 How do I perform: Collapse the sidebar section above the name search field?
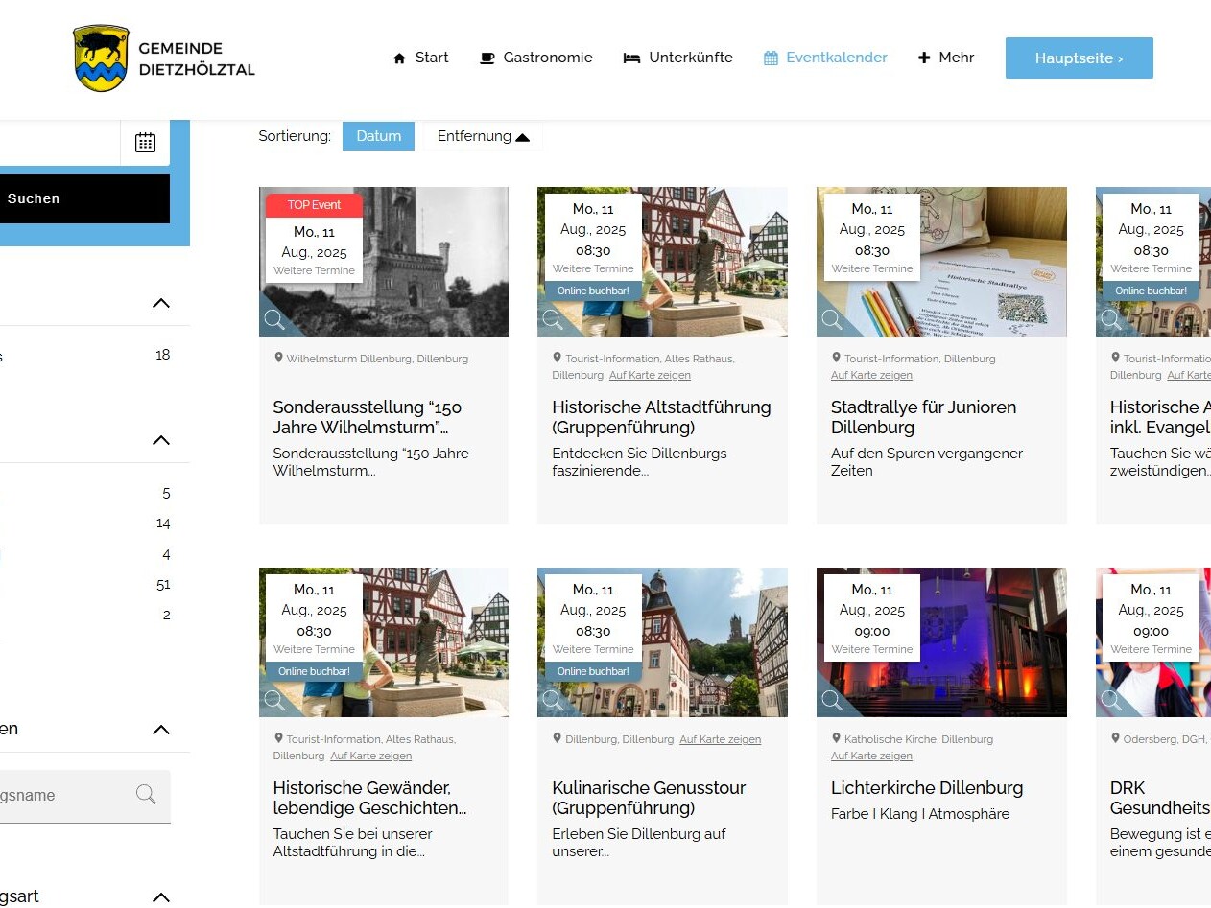pyautogui.click(x=161, y=730)
